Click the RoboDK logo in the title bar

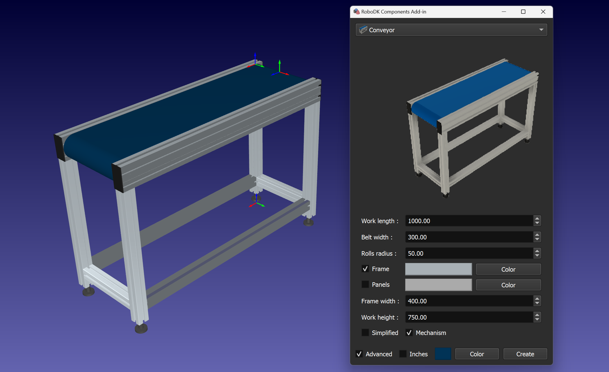click(x=357, y=11)
